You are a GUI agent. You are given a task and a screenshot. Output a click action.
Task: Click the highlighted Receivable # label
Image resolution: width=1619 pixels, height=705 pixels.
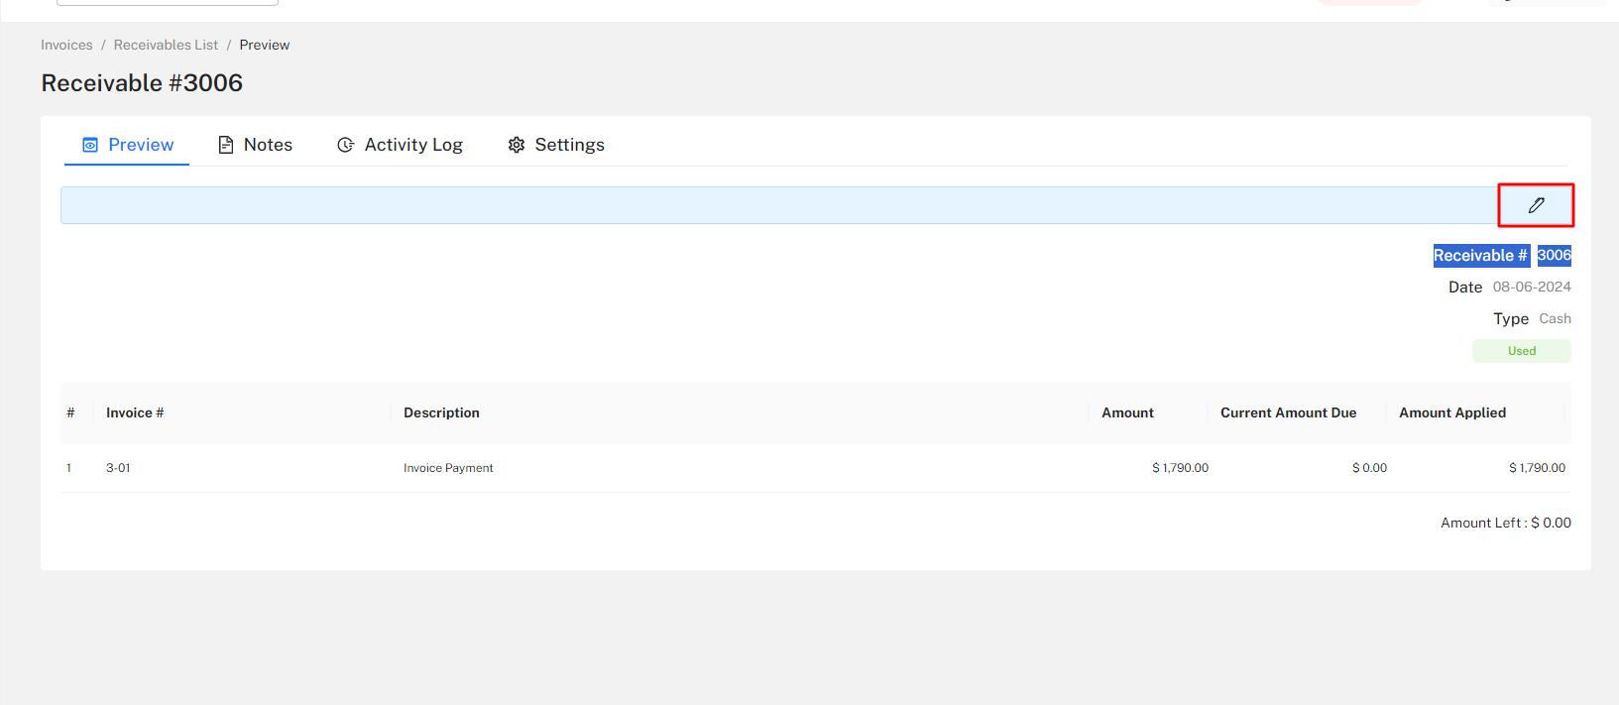pos(1481,256)
